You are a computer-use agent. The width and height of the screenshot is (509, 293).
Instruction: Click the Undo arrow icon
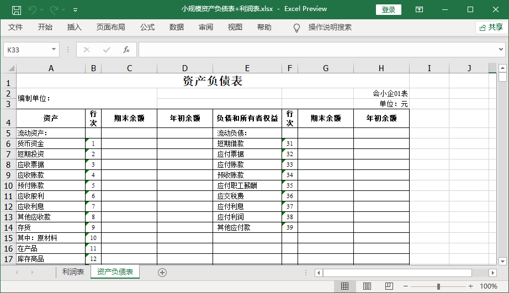tap(33, 9)
